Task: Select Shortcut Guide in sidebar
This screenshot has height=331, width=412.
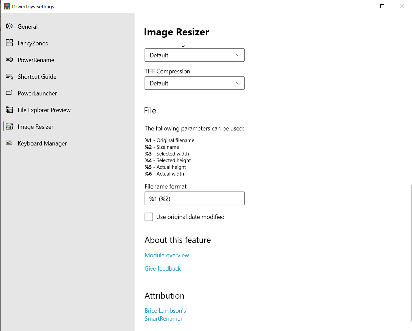Action: tap(37, 77)
